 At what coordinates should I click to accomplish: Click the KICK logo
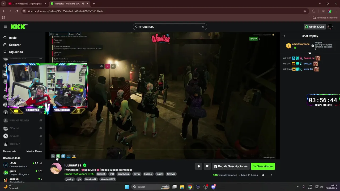click(x=19, y=27)
